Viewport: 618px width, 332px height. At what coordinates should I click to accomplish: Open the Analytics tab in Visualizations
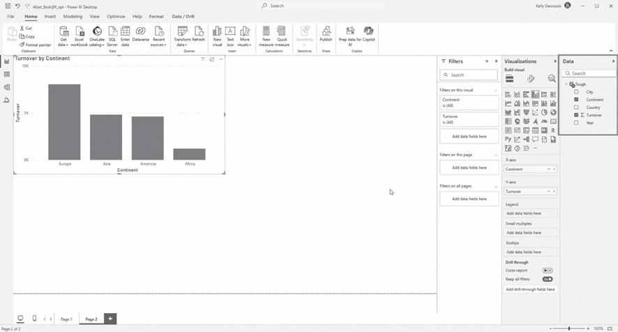(x=552, y=78)
